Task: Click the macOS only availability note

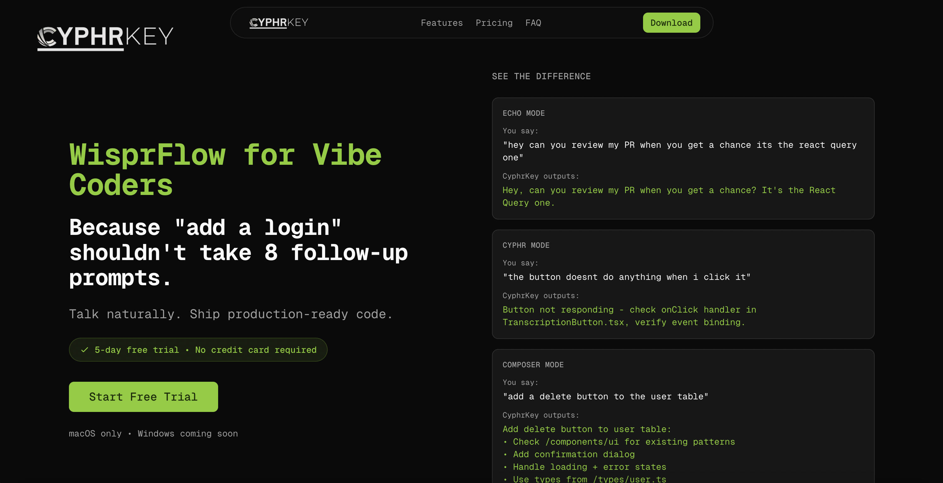Action: coord(153,434)
